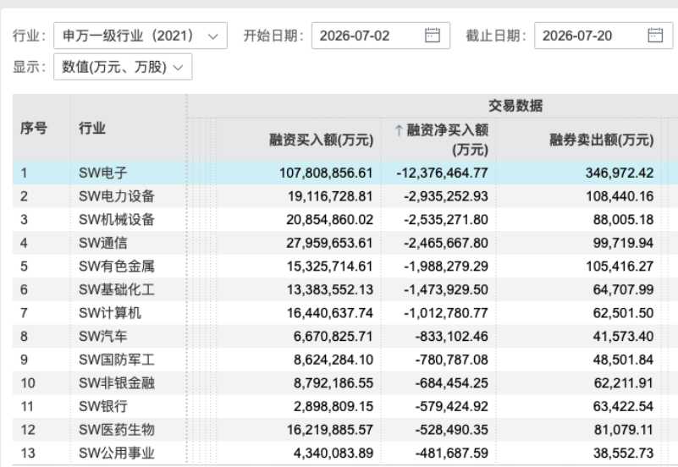Screen dimensions: 678x467
Task: Click the value 8,624,284.10
Action: pyautogui.click(x=333, y=360)
